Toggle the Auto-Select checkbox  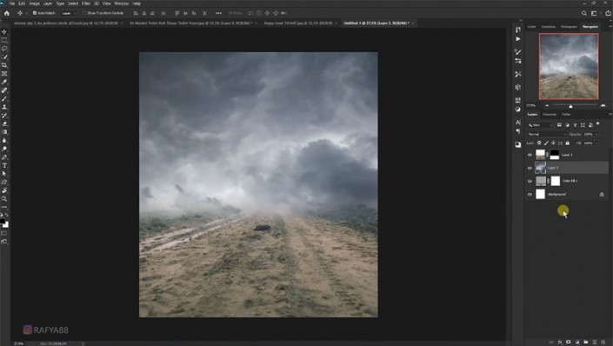point(35,13)
